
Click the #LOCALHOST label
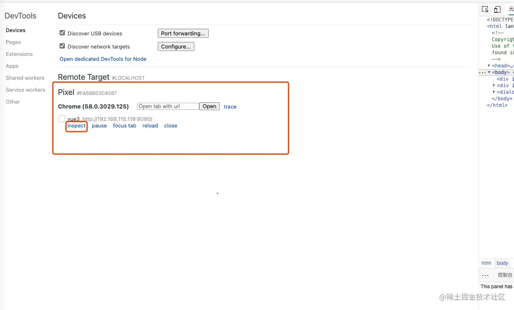tap(128, 78)
